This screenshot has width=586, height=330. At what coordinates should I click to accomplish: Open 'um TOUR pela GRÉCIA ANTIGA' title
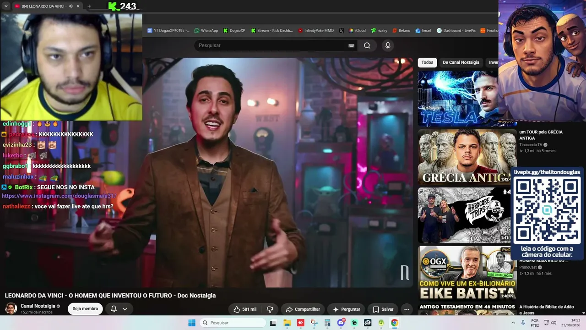point(541,135)
